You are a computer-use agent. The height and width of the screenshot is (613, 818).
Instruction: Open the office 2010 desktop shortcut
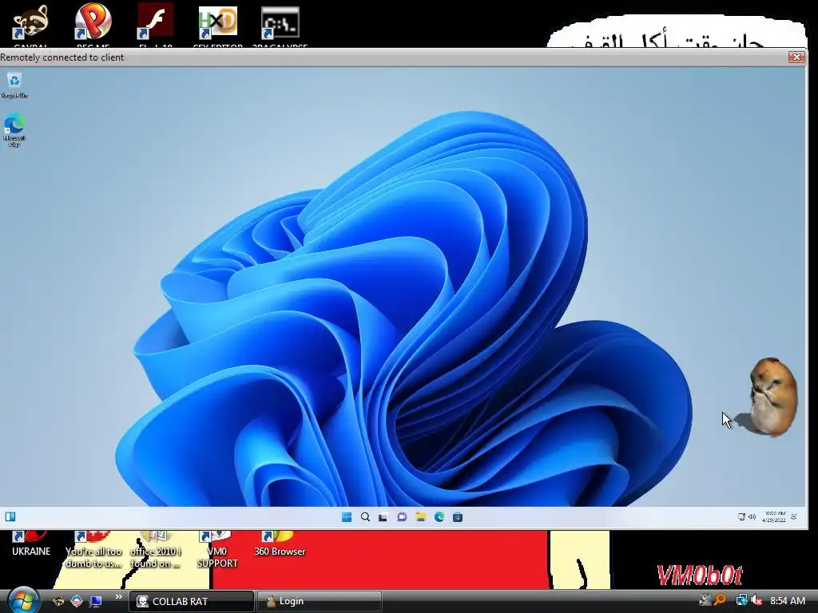(x=156, y=551)
